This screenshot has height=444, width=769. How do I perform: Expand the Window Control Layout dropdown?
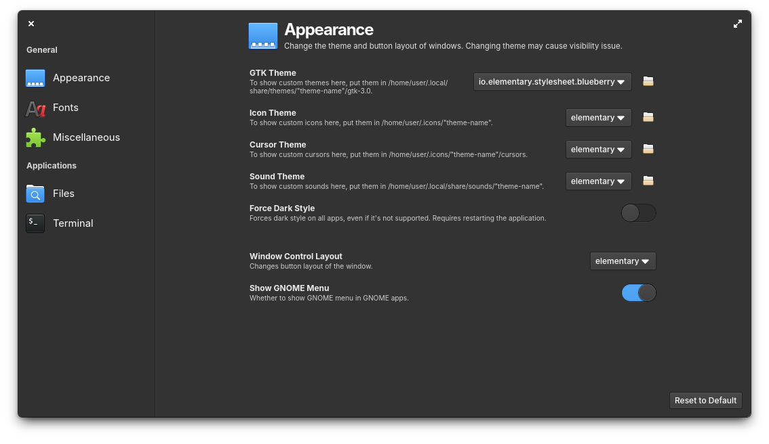pos(623,261)
